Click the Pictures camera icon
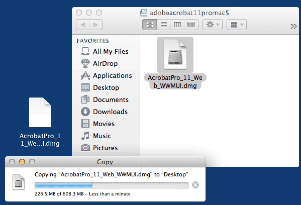The height and width of the screenshot is (205, 301). pyautogui.click(x=85, y=148)
